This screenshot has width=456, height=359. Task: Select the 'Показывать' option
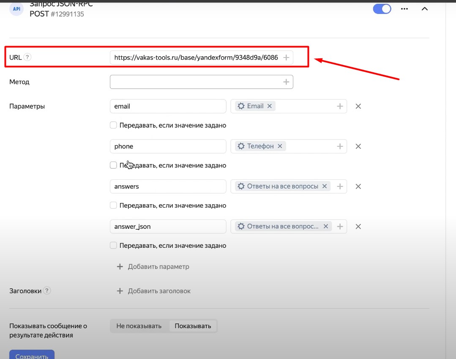click(x=193, y=326)
